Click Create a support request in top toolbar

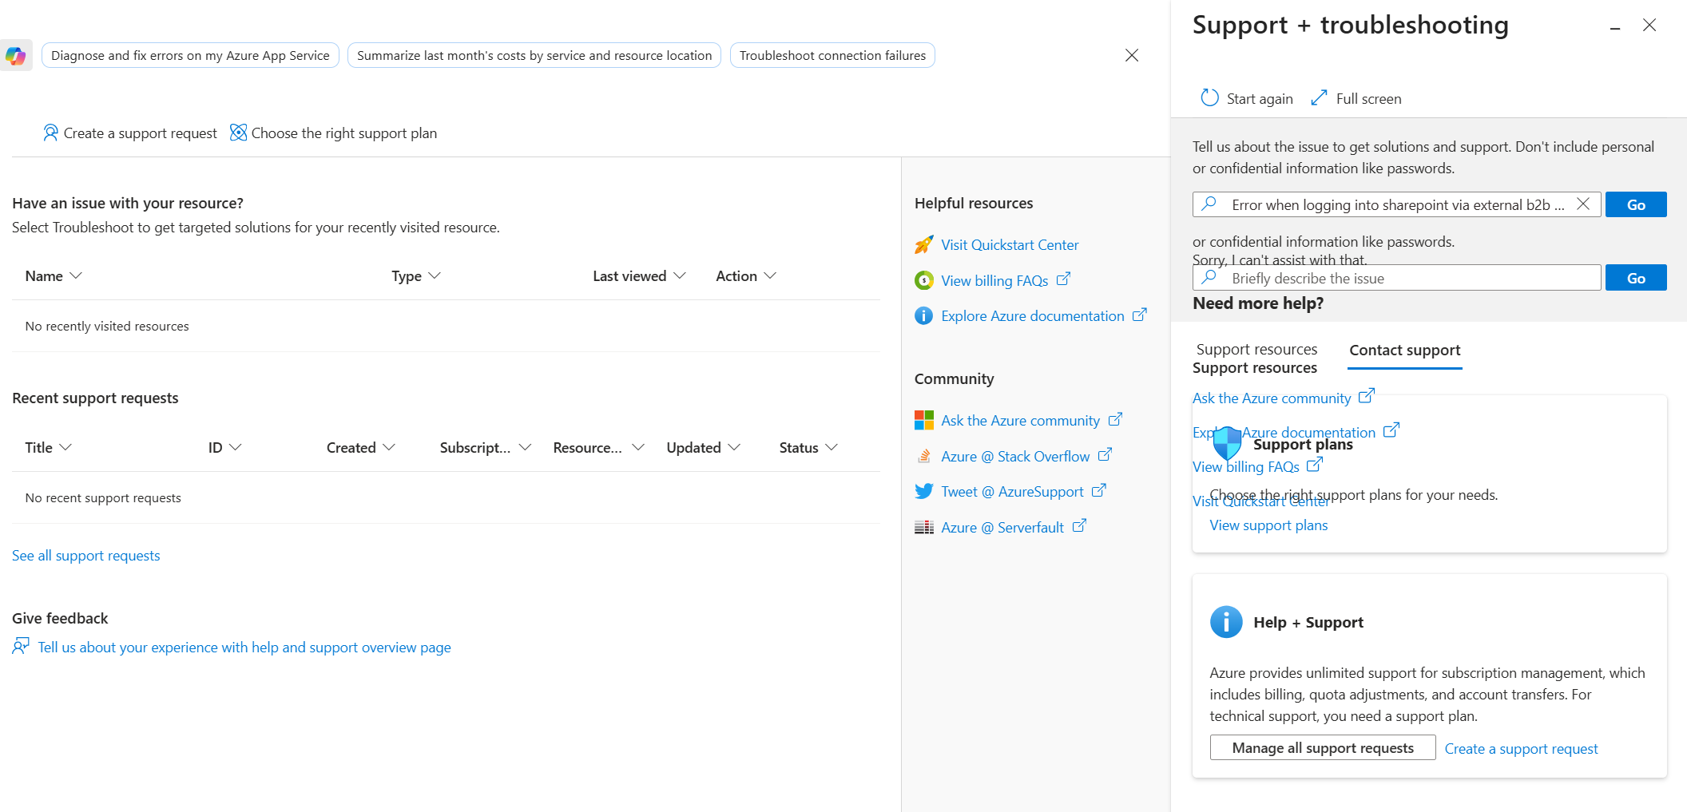[129, 133]
